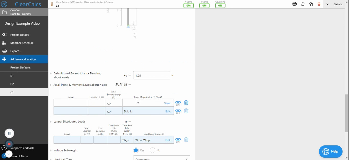Expand Lateral Distributed Loads description triangle
The height and width of the screenshot is (160, 349).
pos(51,122)
